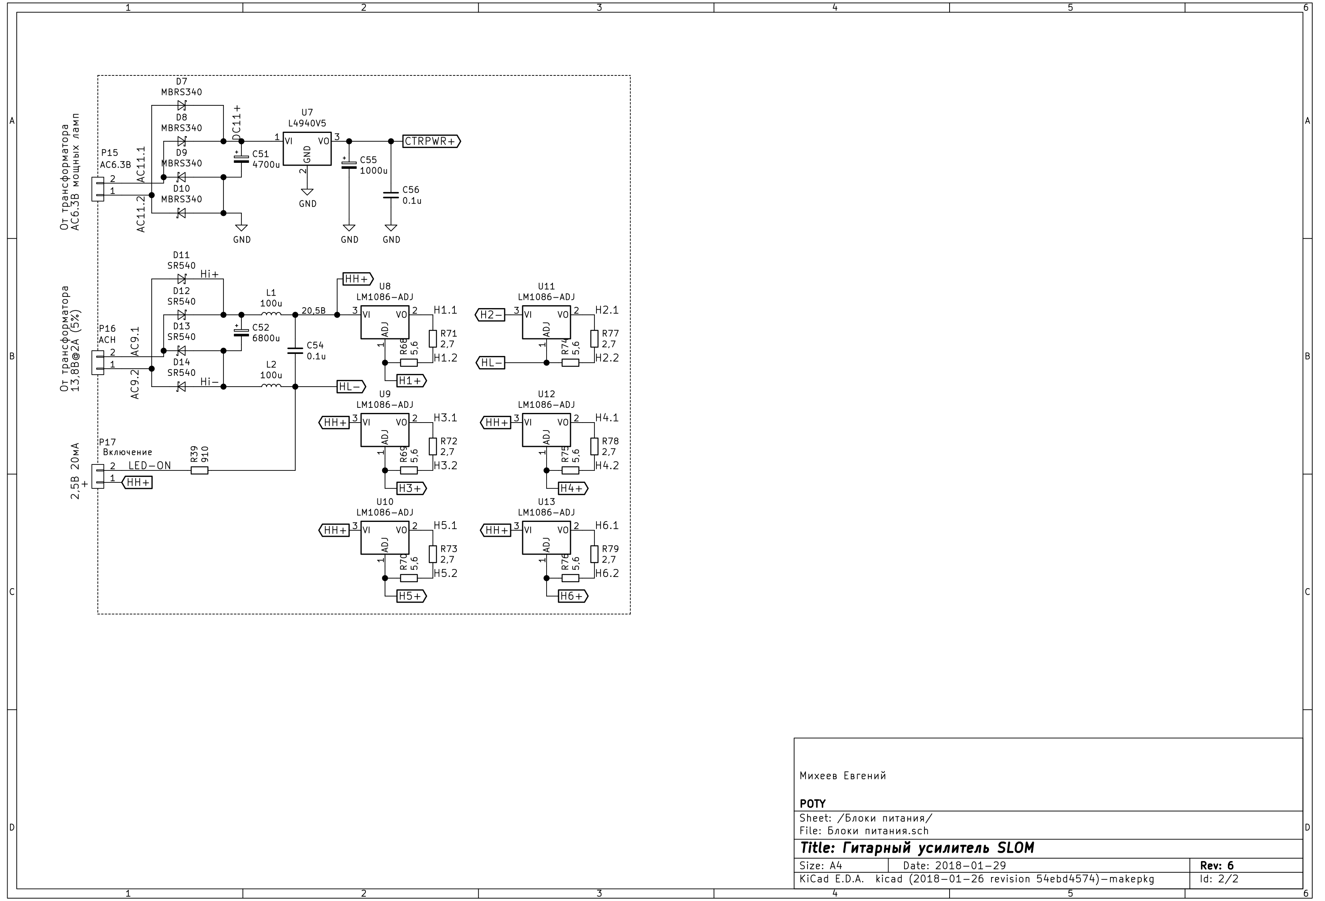Screen dimensions: 1325x901
Task: Select the C56 0.1u capacitor symbol
Action: click(x=391, y=196)
